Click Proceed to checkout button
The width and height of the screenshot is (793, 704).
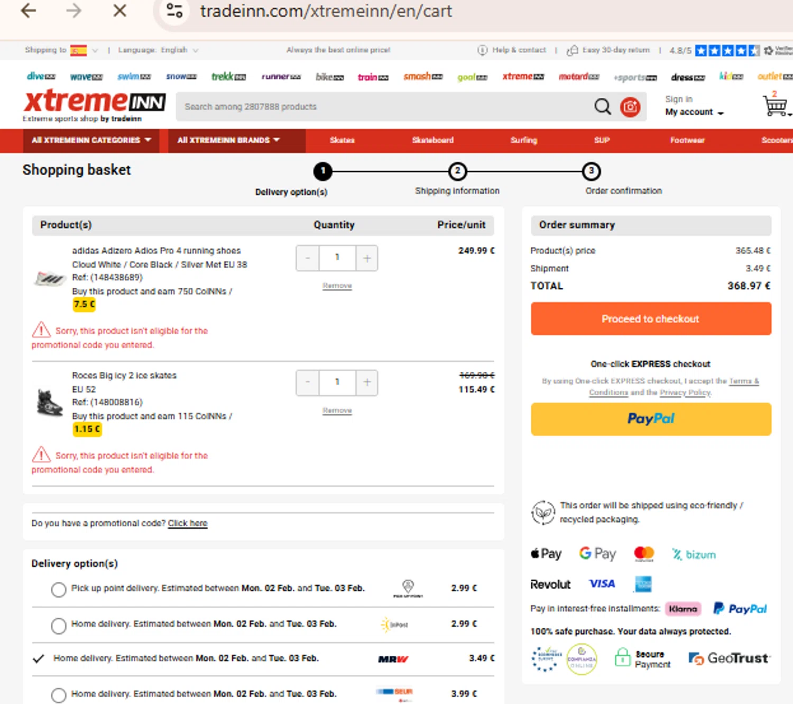point(651,319)
